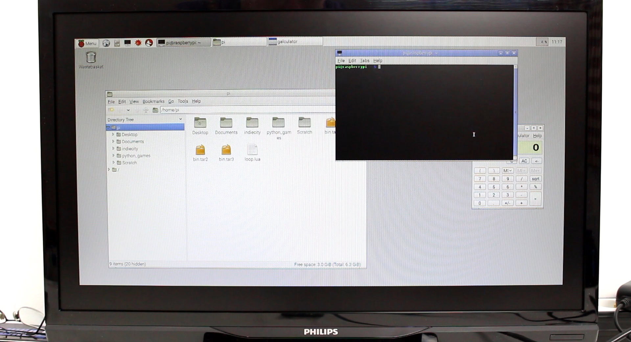631x342 pixels.
Task: Open the calculator Help menu
Action: [537, 136]
